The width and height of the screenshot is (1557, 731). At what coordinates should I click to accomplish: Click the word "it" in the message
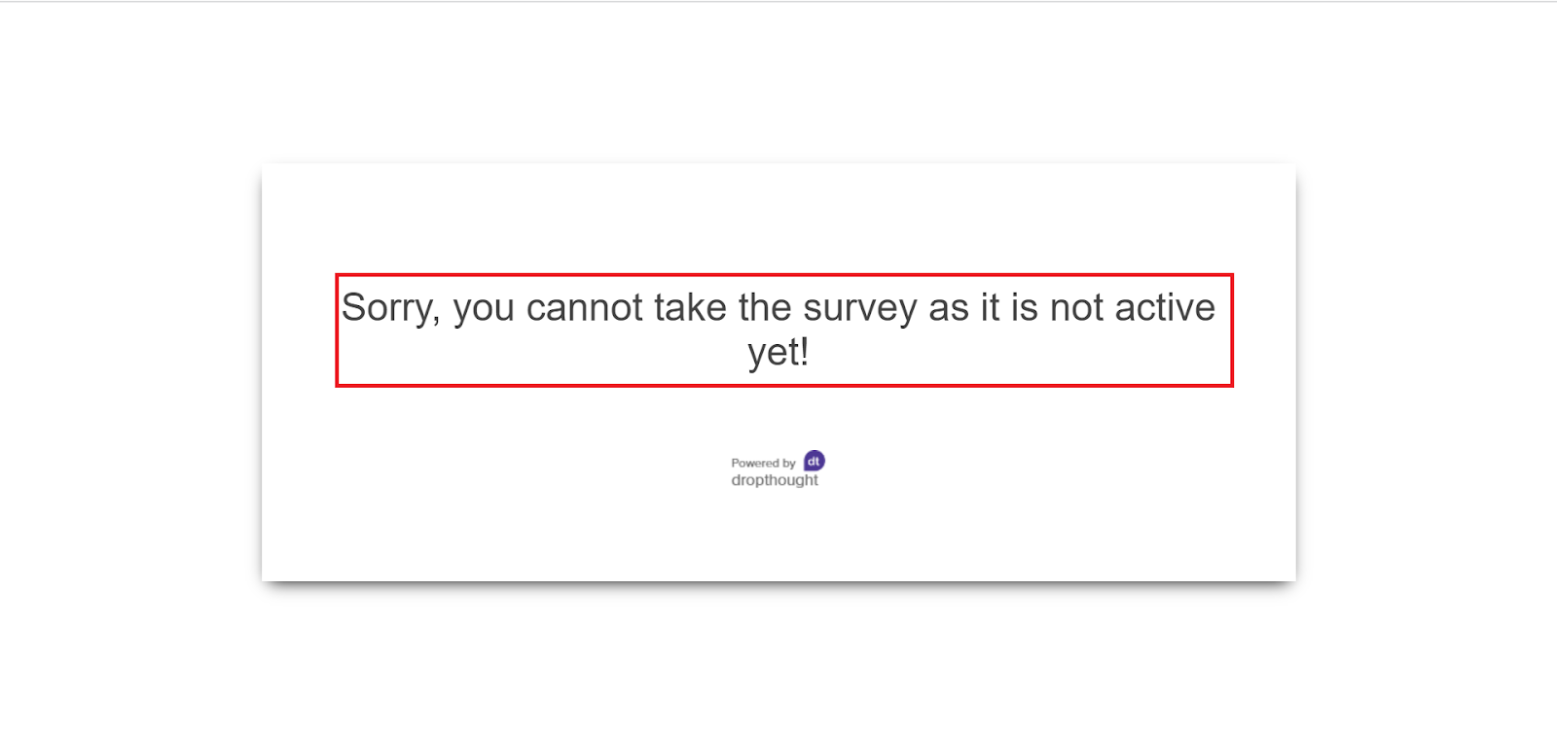point(990,308)
